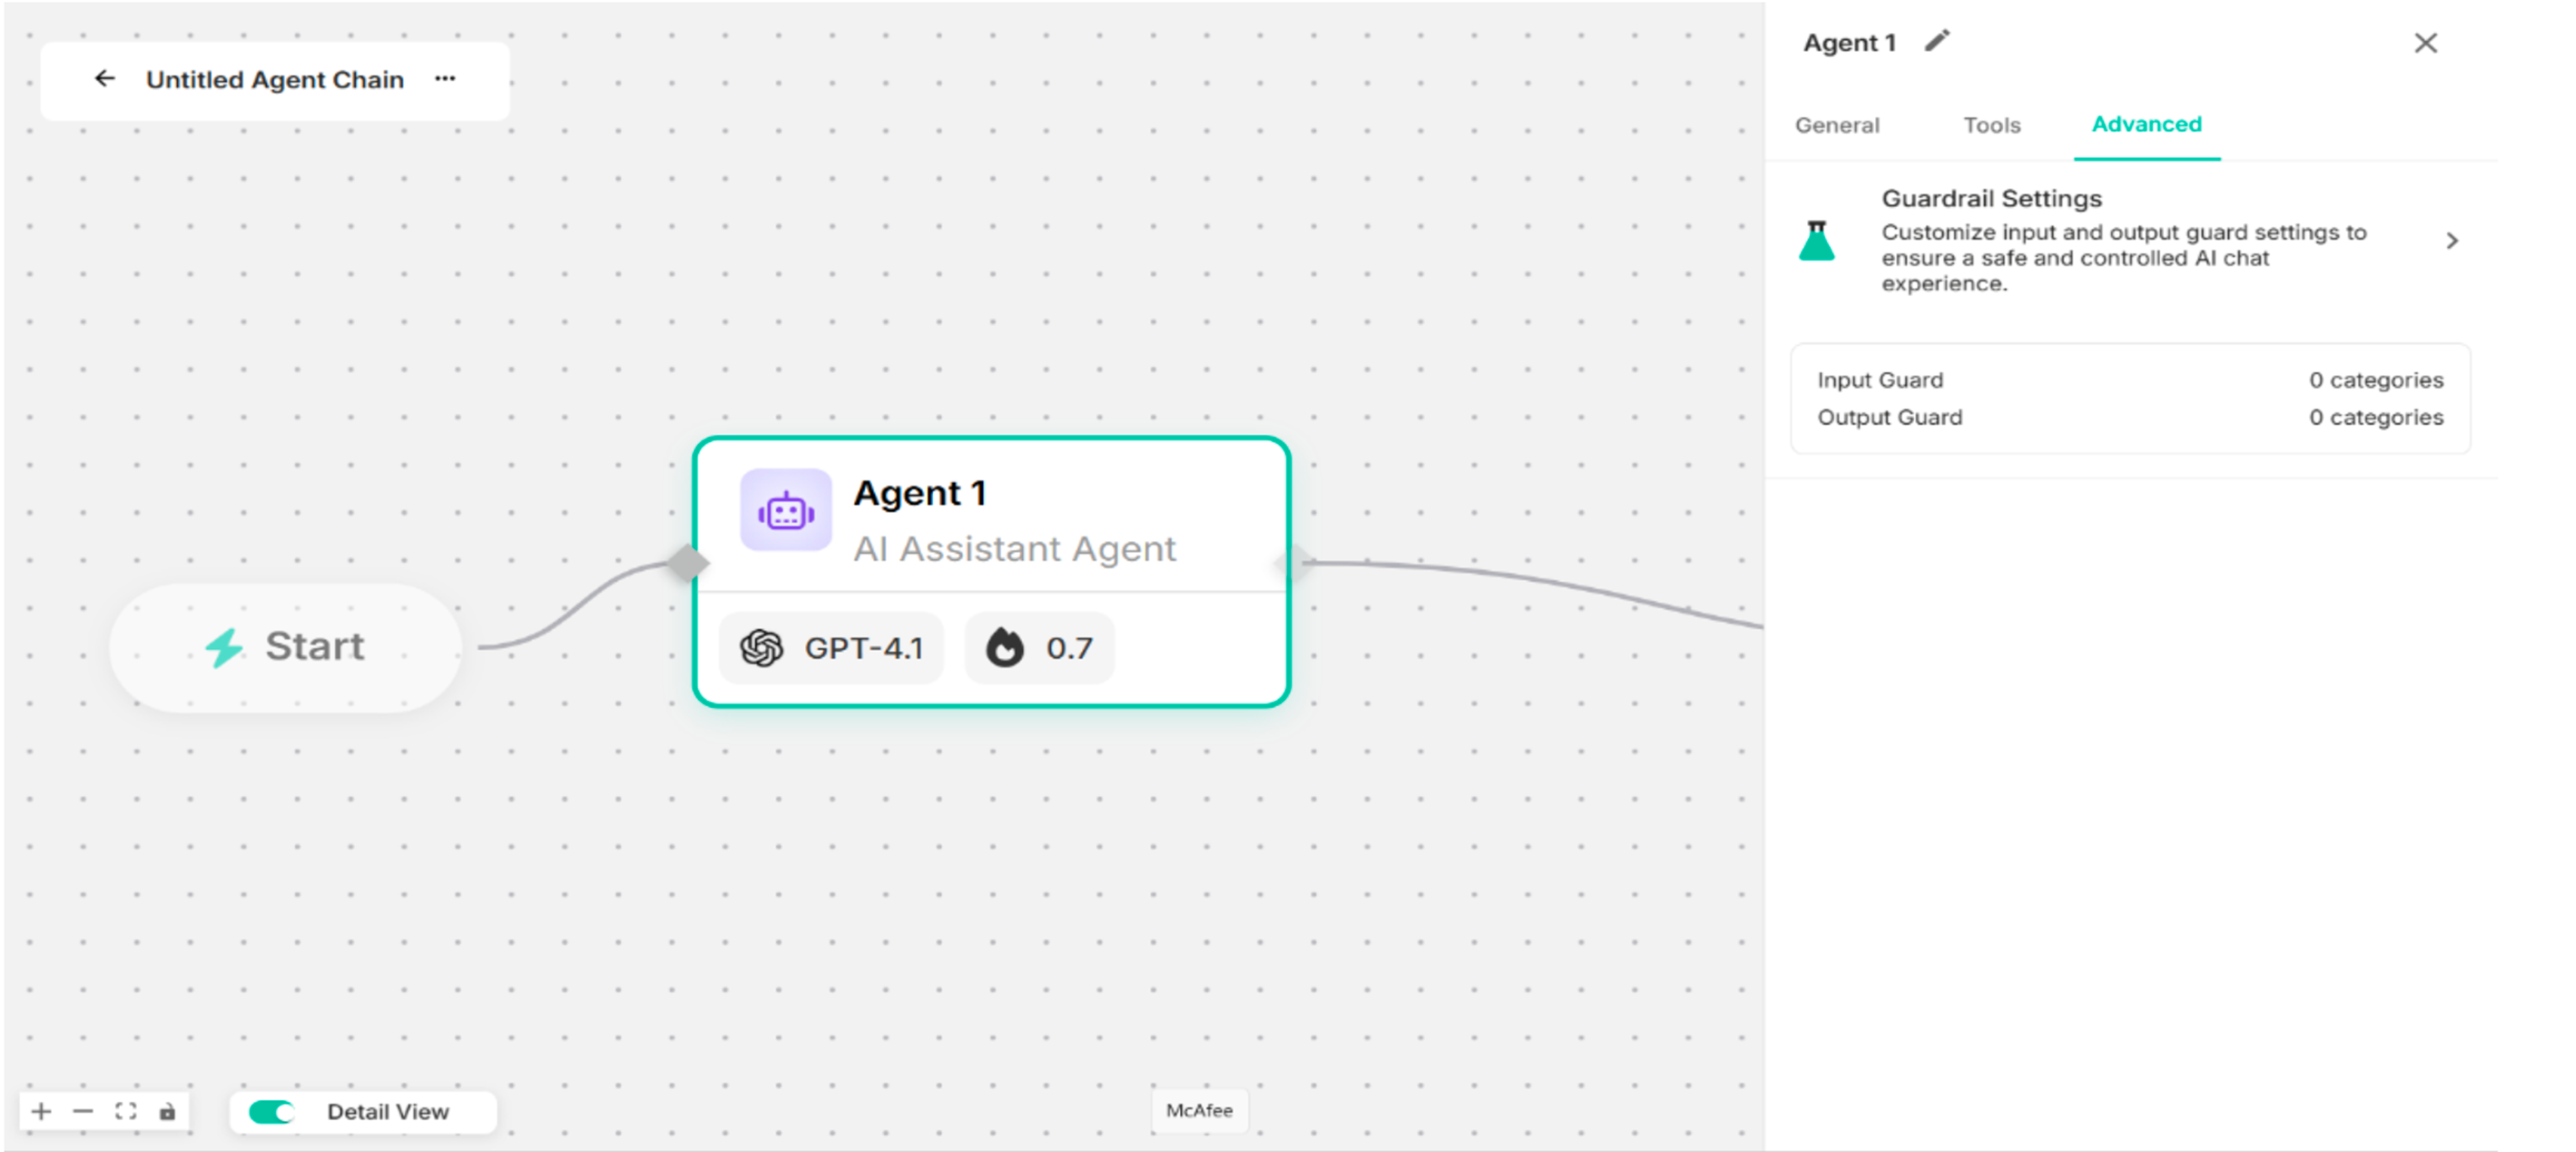2576x1152 pixels.
Task: Click the pencil icon to rename Agent 1
Action: tap(1937, 42)
